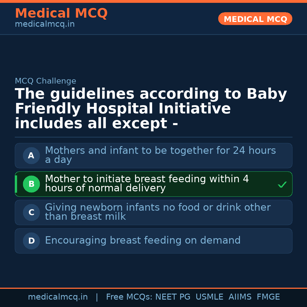Screen dimensions: 307x307
Task: Click the orange MEDICAL MCQ badge
Action: pyautogui.click(x=255, y=19)
